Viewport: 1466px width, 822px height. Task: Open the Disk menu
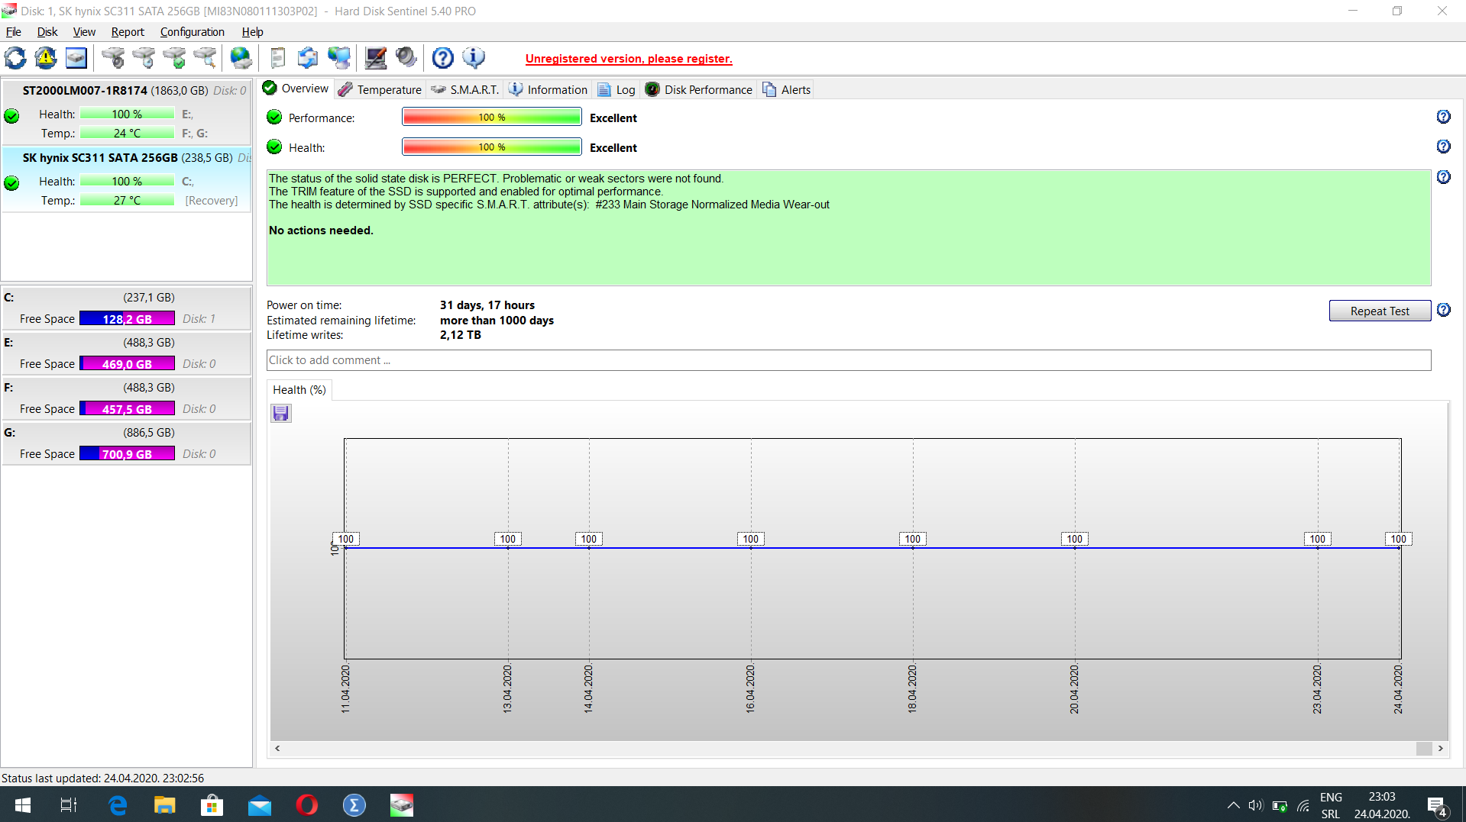coord(47,32)
